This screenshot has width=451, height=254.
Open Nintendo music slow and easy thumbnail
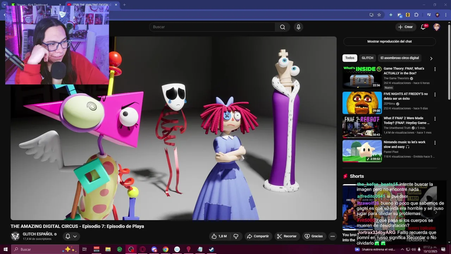pos(362,151)
